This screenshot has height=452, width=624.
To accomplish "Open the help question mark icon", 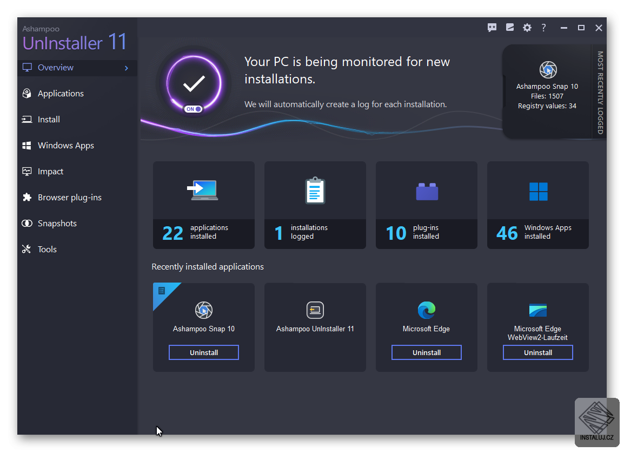I will pyautogui.click(x=543, y=28).
